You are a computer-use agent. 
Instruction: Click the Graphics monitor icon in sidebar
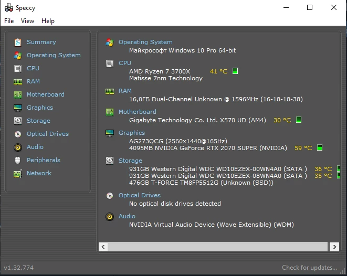tap(18, 108)
